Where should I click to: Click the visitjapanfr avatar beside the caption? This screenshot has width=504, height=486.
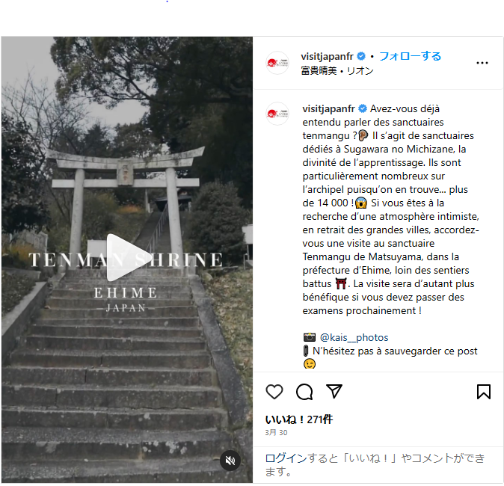tap(277, 114)
